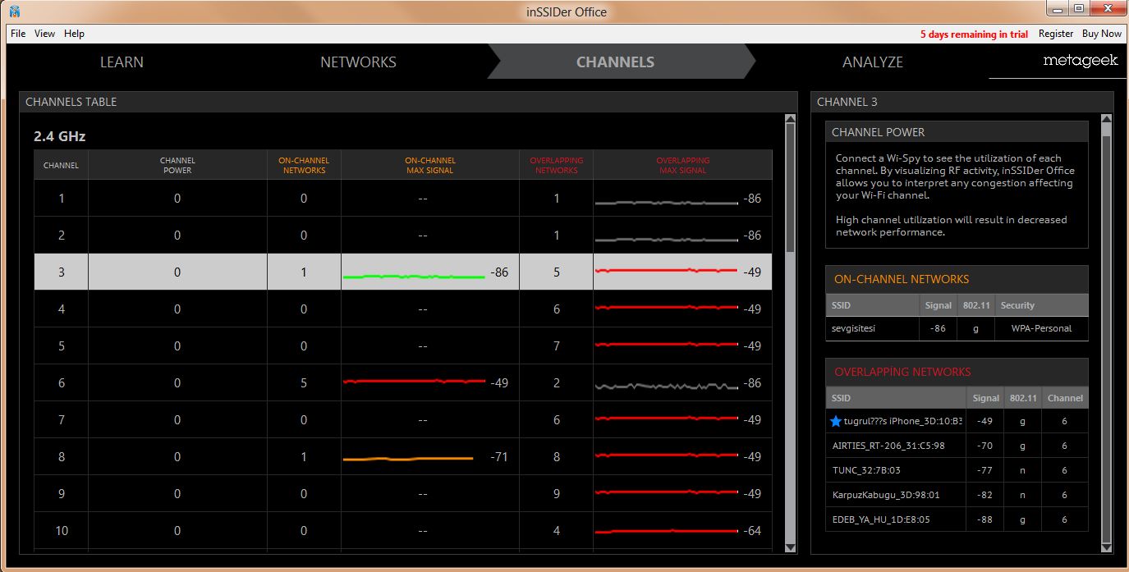This screenshot has height=572, width=1129.
Task: Select the channel 10 row
Action: coord(403,530)
